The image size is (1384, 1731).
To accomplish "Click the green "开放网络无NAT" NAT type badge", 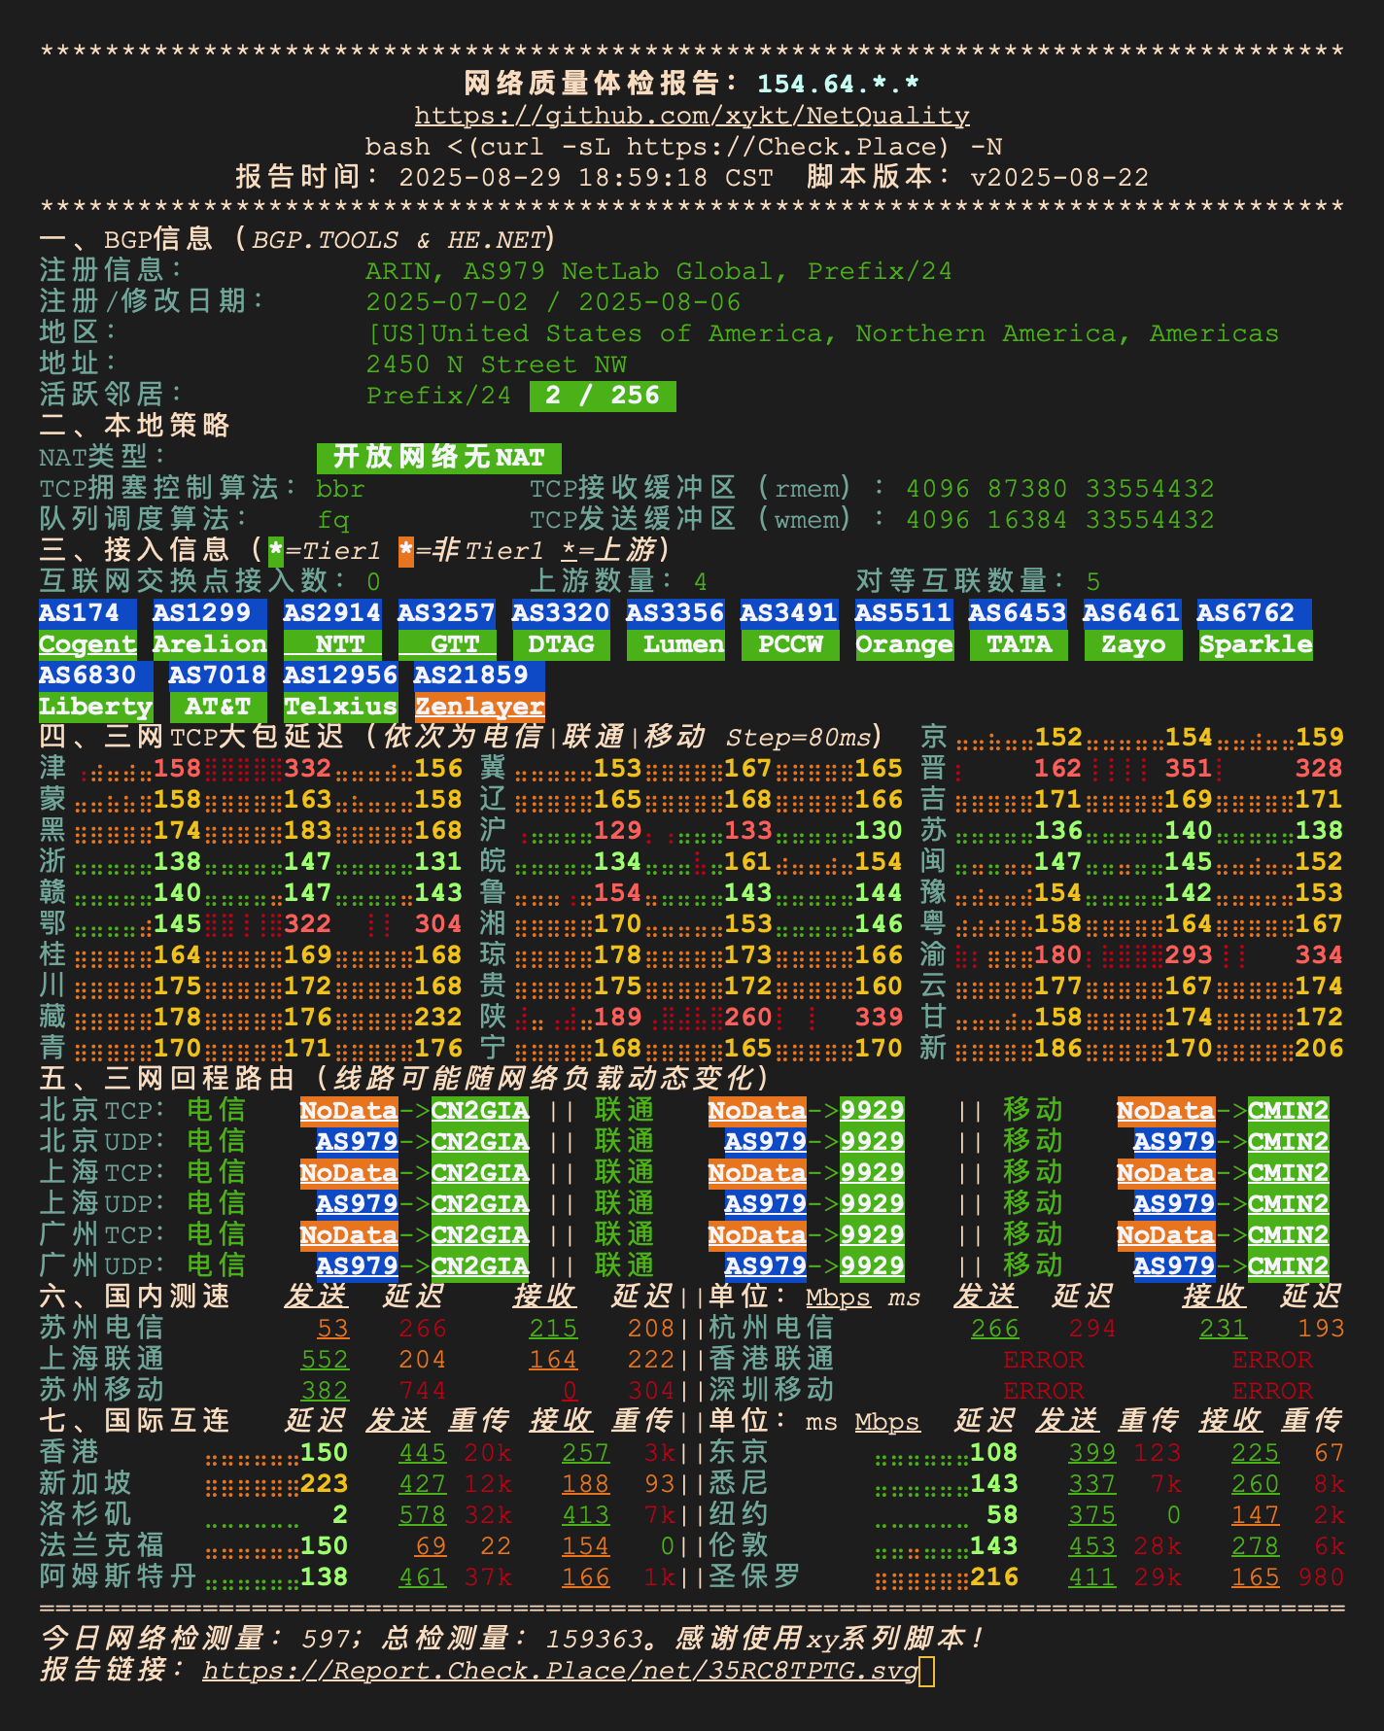I will tap(438, 458).
